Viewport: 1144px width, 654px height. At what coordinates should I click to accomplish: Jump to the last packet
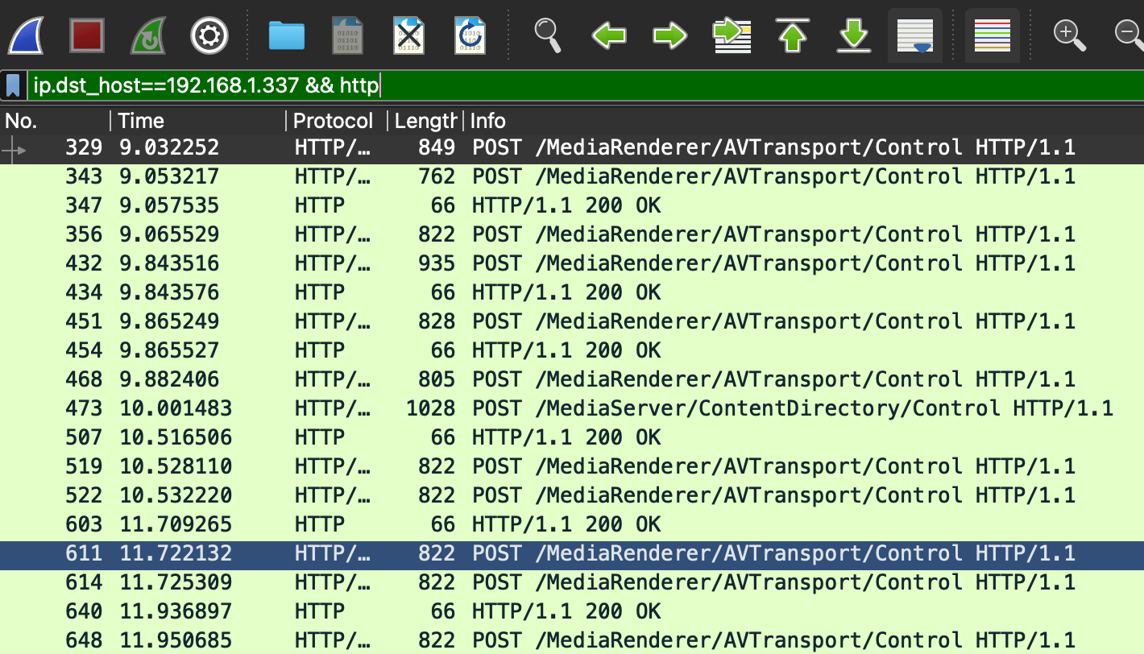(x=853, y=35)
